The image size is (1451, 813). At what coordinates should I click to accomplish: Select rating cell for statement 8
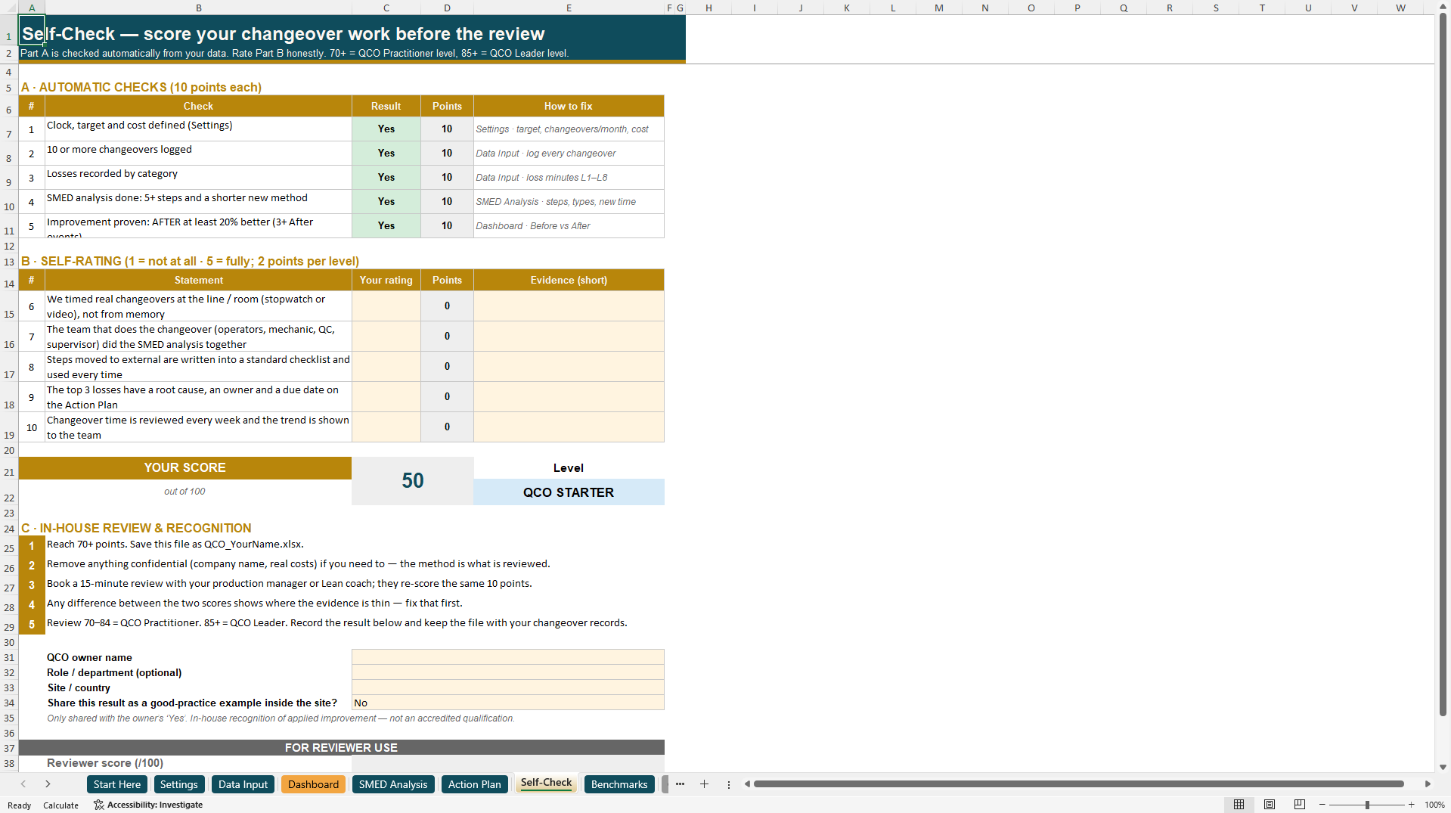click(x=386, y=367)
